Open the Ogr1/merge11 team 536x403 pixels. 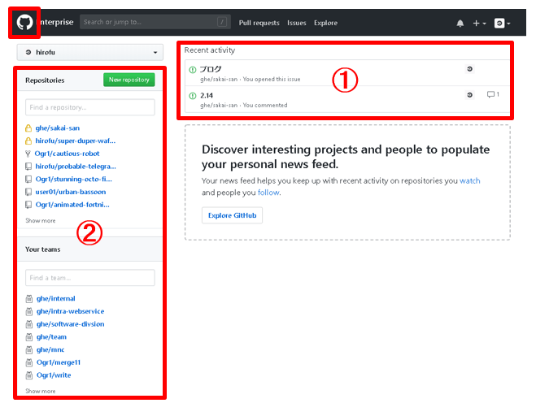point(59,362)
